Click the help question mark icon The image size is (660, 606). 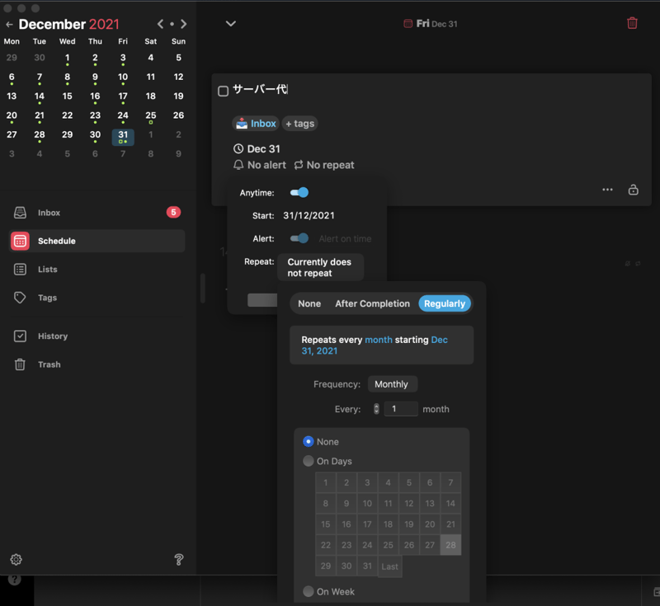pos(179,559)
